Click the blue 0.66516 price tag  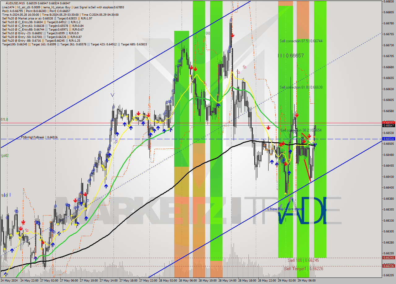[x=388, y=139]
